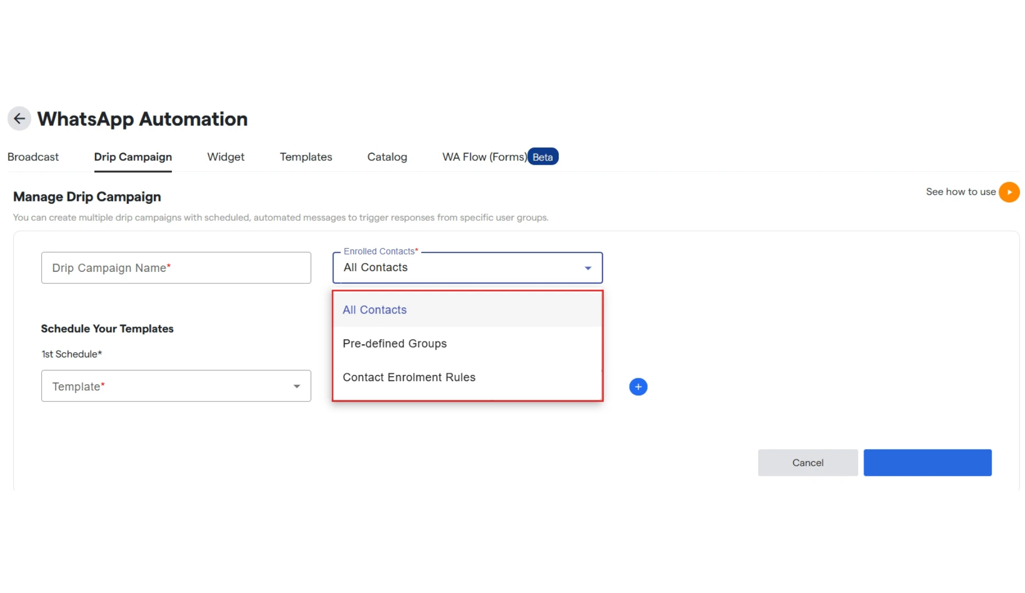1025x593 pixels.
Task: Open the Templates tab
Action: coord(306,157)
